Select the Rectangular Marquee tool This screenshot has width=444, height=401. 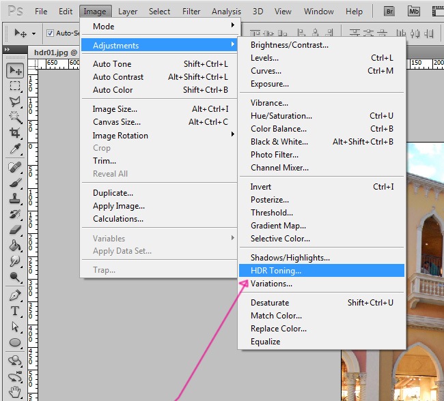[15, 87]
